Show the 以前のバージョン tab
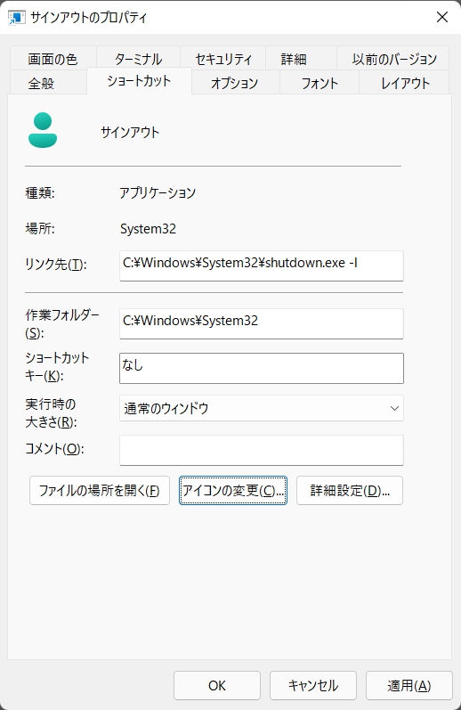The height and width of the screenshot is (710, 461). click(394, 59)
